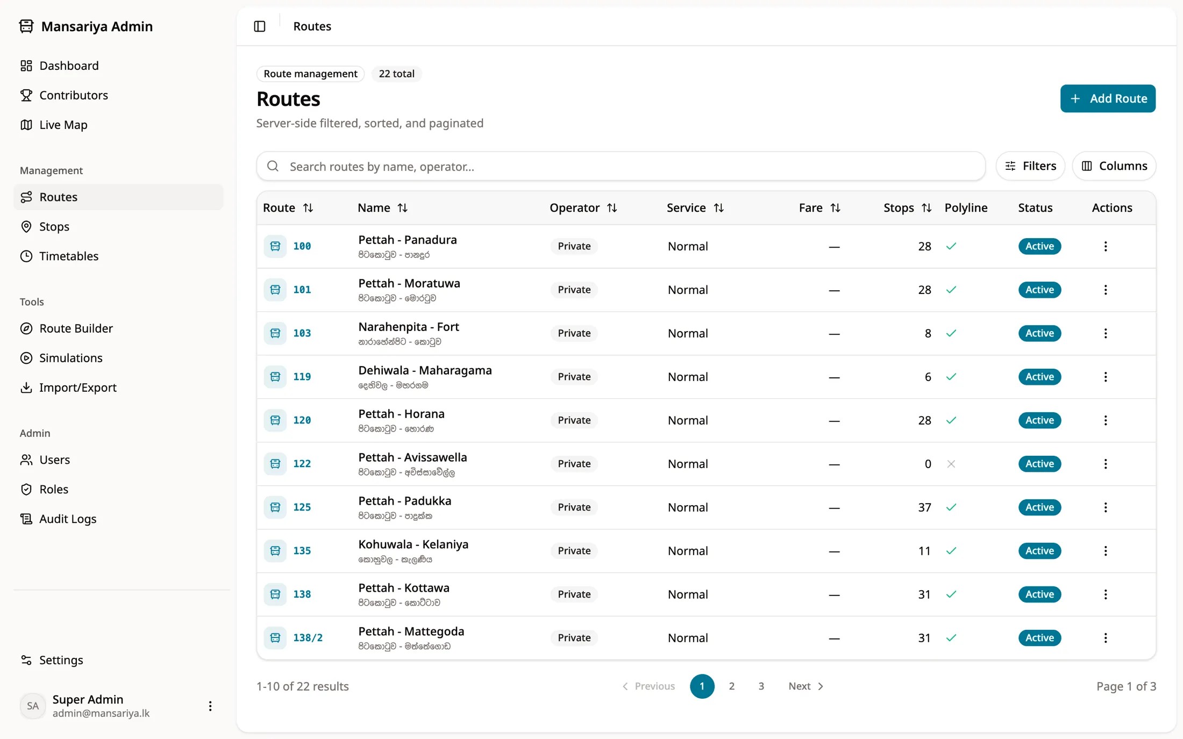Go to page 3 of results

[x=761, y=686]
